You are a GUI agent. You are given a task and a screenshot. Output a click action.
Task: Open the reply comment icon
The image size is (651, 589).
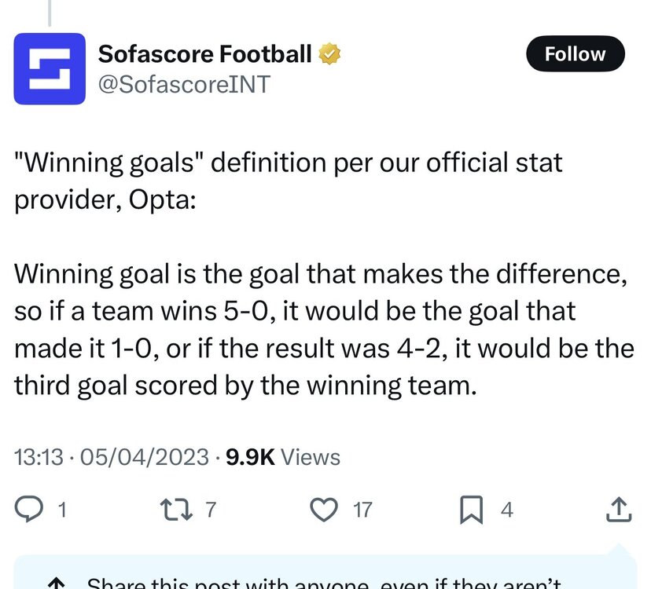point(28,509)
